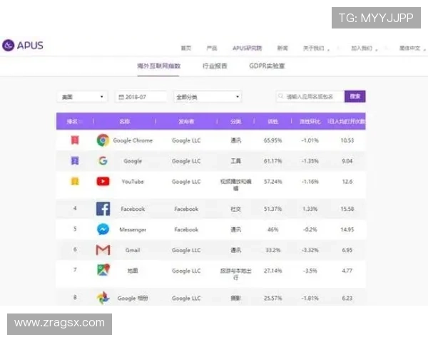Open the country dropdown showing 美国
Image resolution: width=428 pixels, height=342 pixels.
point(82,97)
